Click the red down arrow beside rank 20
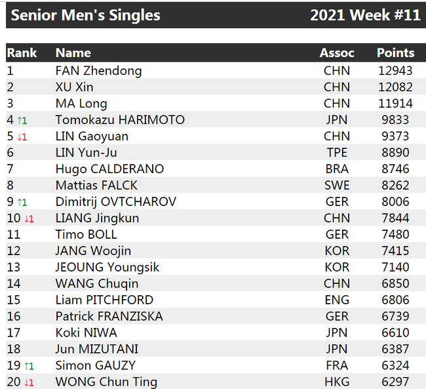The image size is (426, 389). coord(26,382)
